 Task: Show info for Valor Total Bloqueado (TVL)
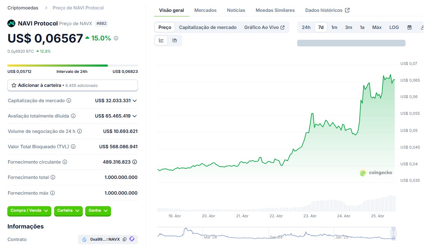[73, 146]
